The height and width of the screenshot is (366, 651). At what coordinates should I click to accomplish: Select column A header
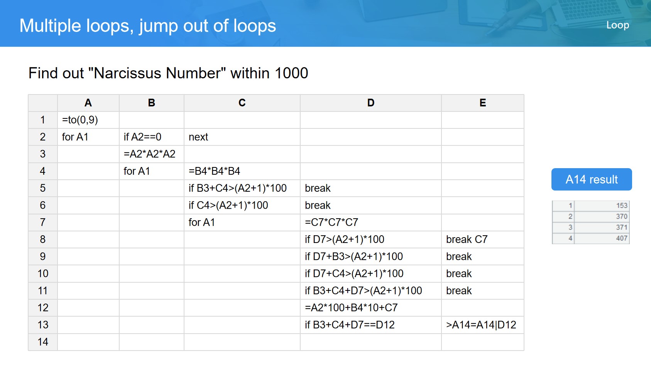click(88, 103)
